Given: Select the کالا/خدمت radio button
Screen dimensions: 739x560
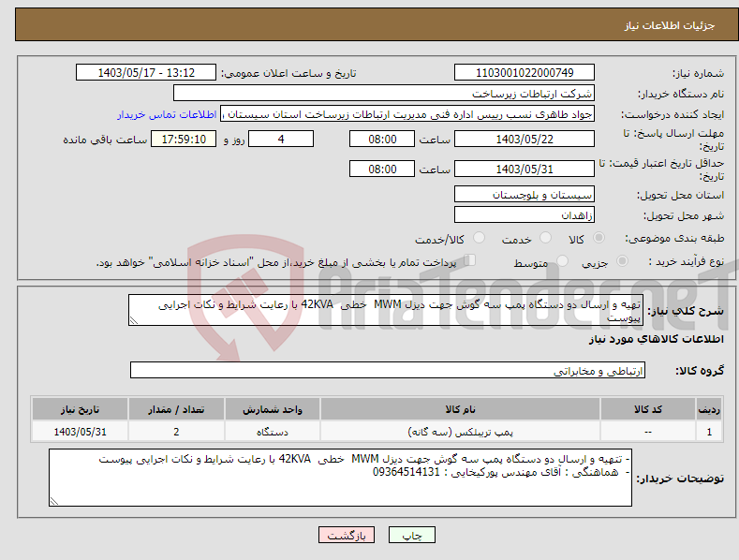Looking at the screenshot, I should (479, 238).
